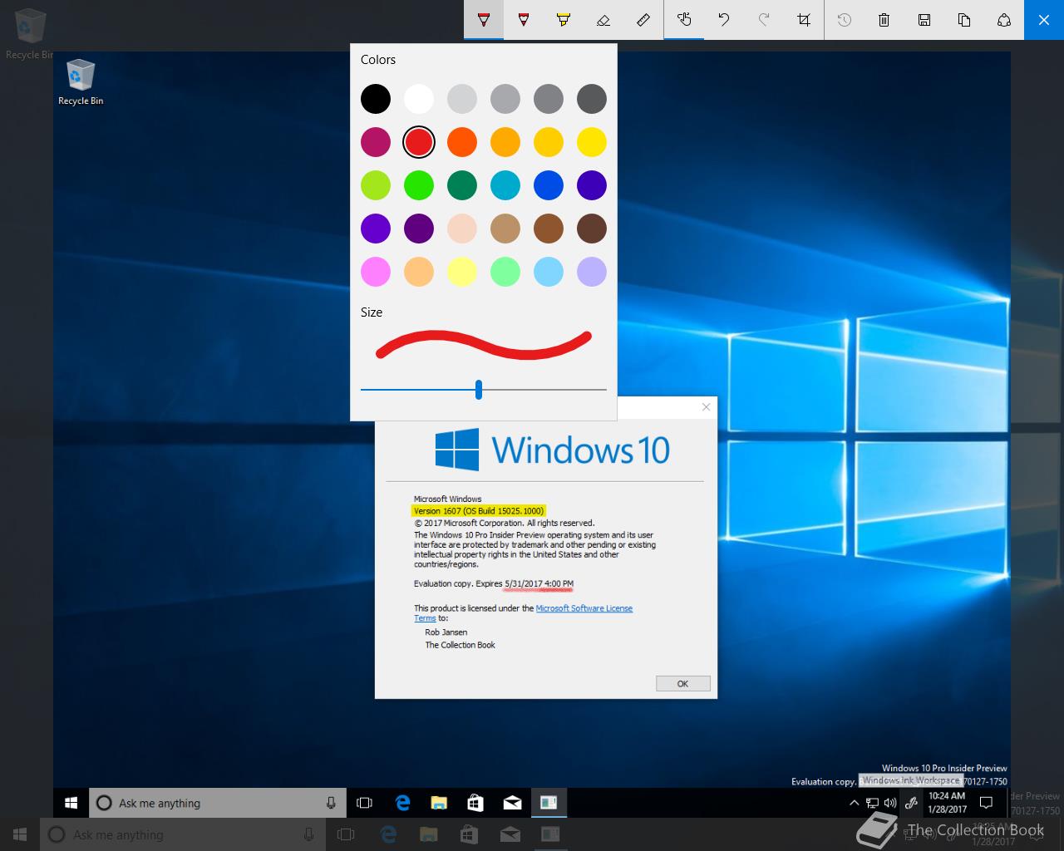Activate the crop tool
This screenshot has width=1064, height=851.
tap(804, 20)
